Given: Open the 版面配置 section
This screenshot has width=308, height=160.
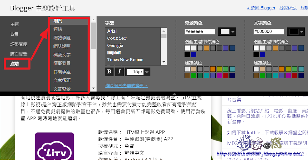Looking at the screenshot, I should tap(19, 54).
